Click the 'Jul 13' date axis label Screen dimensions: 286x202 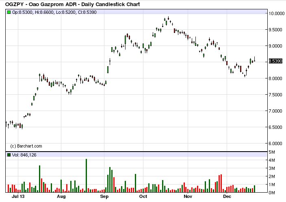[x=18, y=197]
